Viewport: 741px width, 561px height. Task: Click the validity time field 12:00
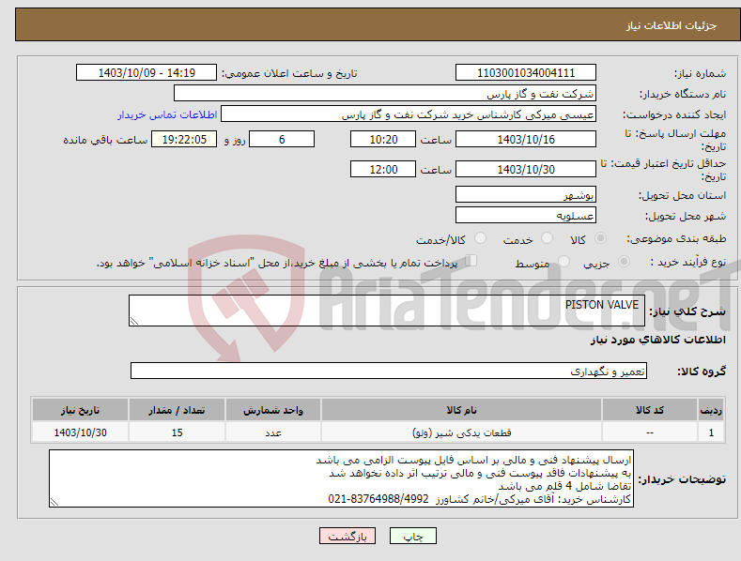[x=383, y=169]
